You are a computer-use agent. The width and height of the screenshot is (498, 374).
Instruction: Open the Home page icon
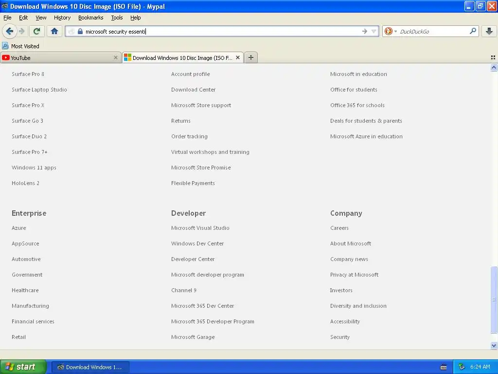click(54, 31)
